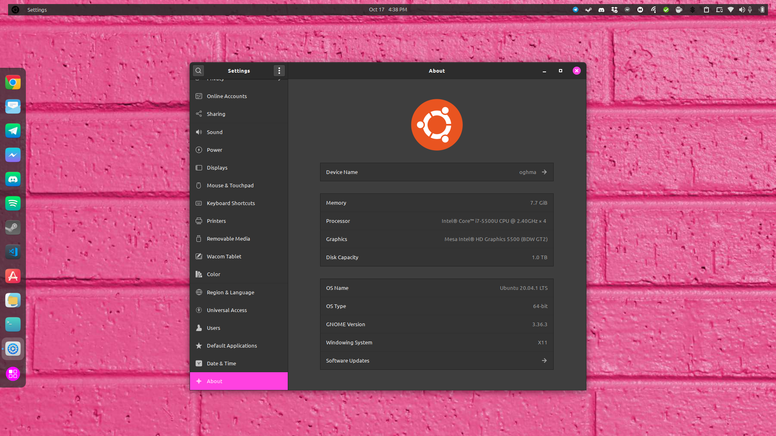Click the Users person icon
The width and height of the screenshot is (776, 436).
199,328
